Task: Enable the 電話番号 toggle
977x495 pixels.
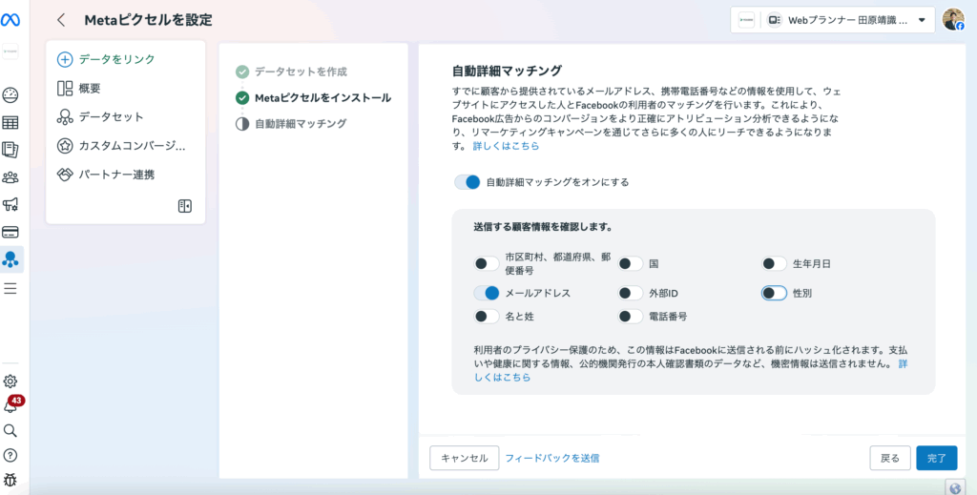Action: point(631,317)
